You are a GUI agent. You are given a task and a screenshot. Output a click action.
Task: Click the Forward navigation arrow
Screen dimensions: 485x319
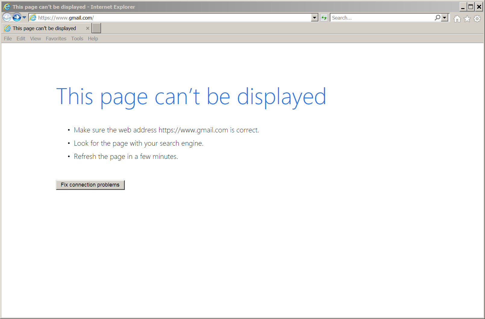[x=17, y=17]
